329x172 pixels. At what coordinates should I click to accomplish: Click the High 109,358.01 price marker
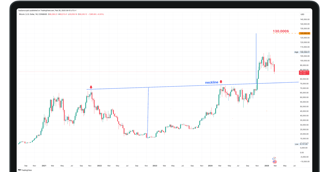302,52
